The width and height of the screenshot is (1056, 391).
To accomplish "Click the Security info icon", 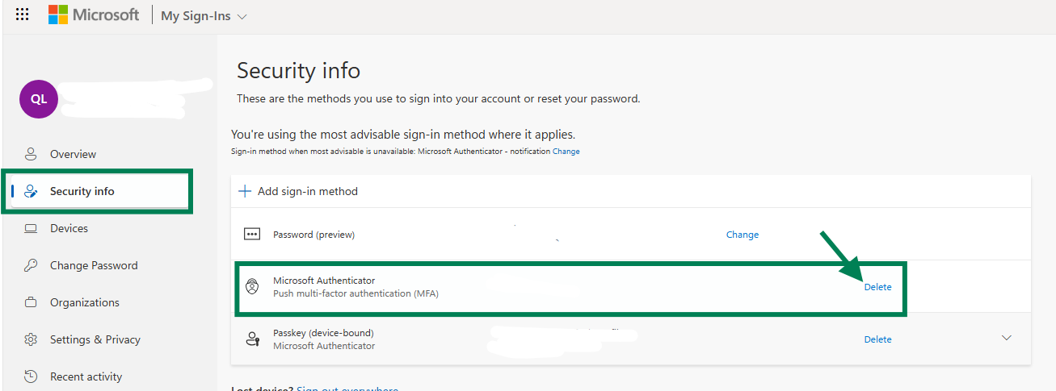I will 31,191.
